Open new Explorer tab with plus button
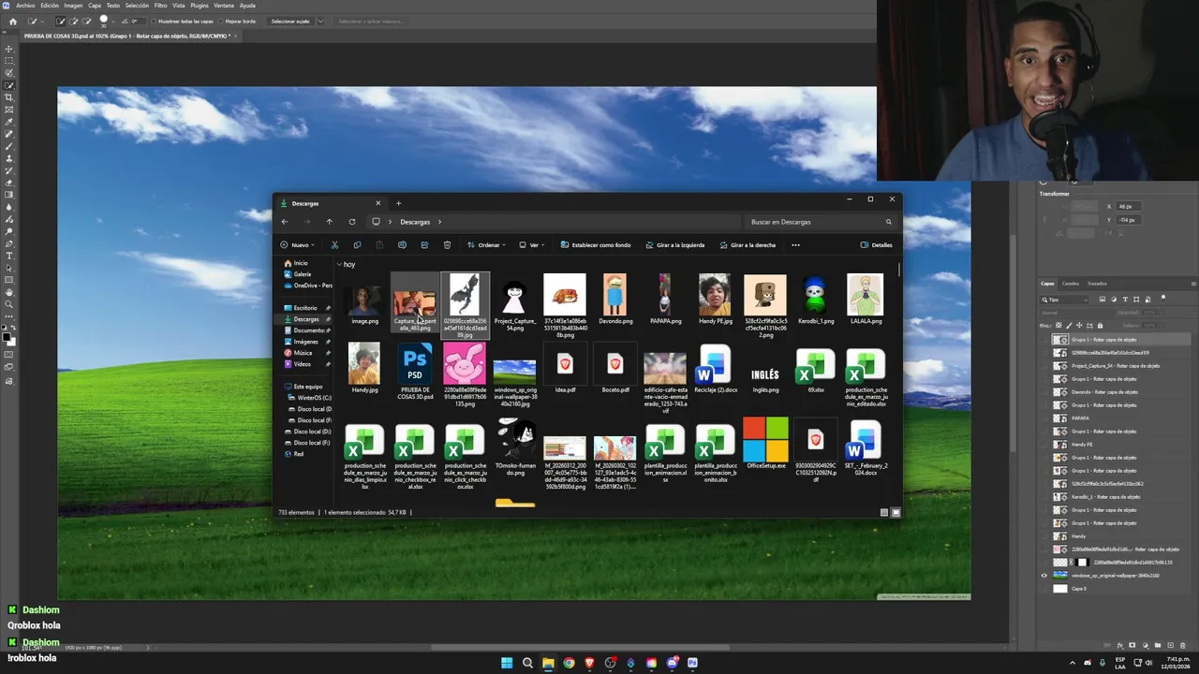 point(398,203)
